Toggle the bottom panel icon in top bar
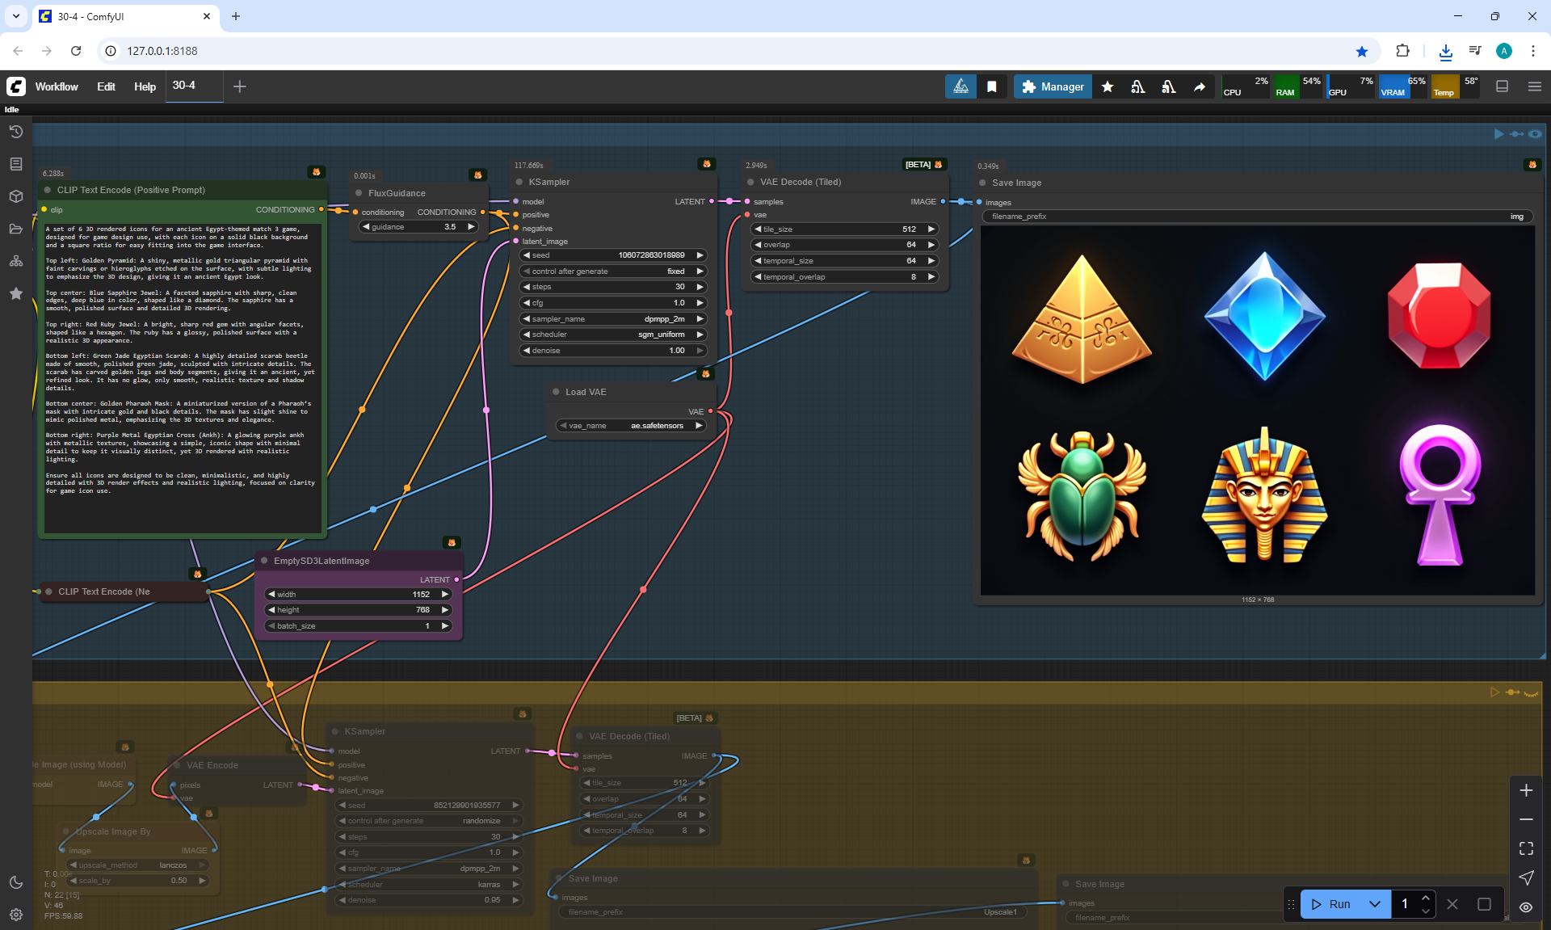The image size is (1551, 930). click(x=1502, y=86)
